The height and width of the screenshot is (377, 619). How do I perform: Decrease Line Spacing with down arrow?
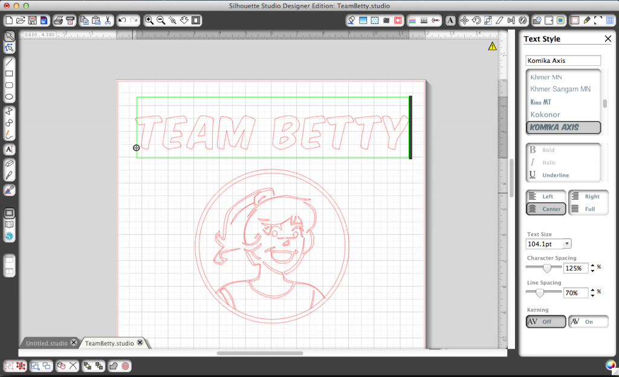click(x=592, y=295)
